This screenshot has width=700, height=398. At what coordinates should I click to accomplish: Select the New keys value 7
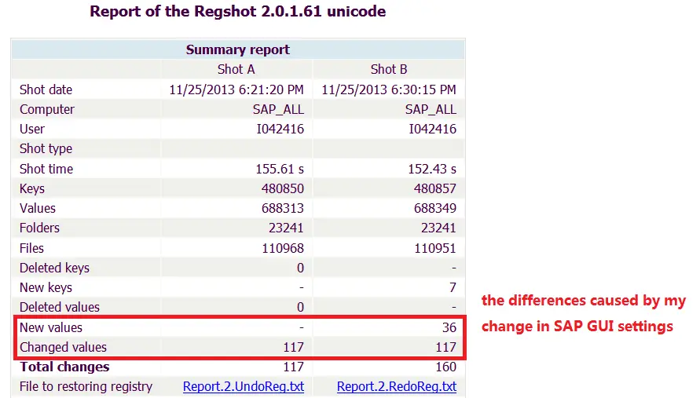(x=453, y=287)
